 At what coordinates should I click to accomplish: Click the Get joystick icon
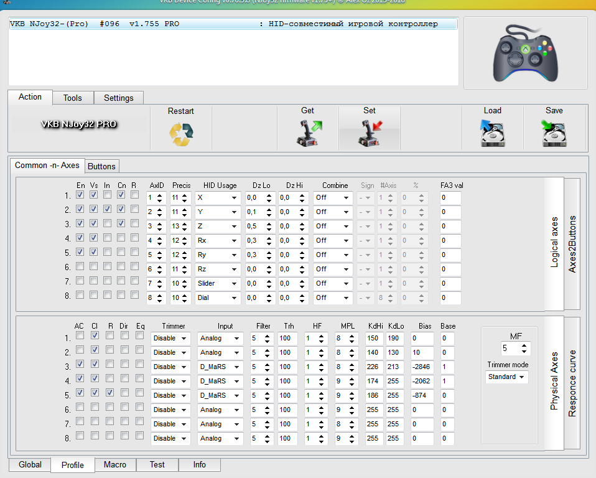pos(309,133)
